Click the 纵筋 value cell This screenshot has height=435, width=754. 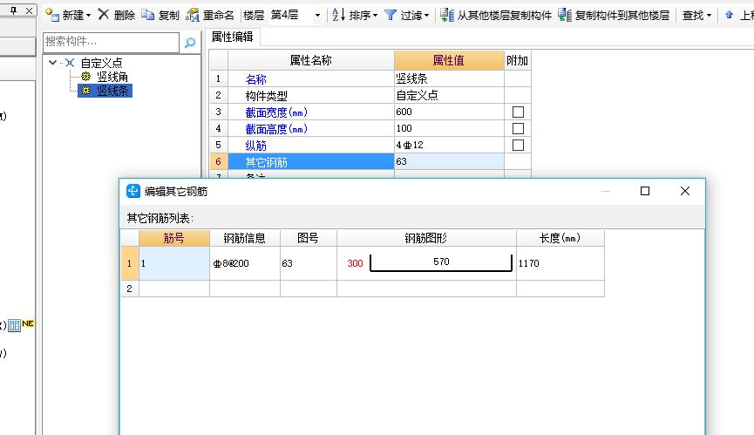(x=449, y=146)
